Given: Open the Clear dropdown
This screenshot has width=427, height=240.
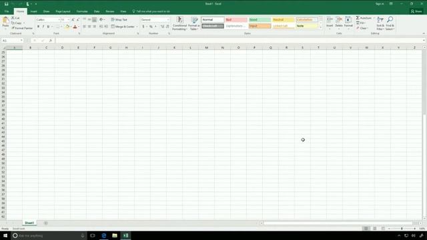Looking at the screenshot, I should pos(362,28).
